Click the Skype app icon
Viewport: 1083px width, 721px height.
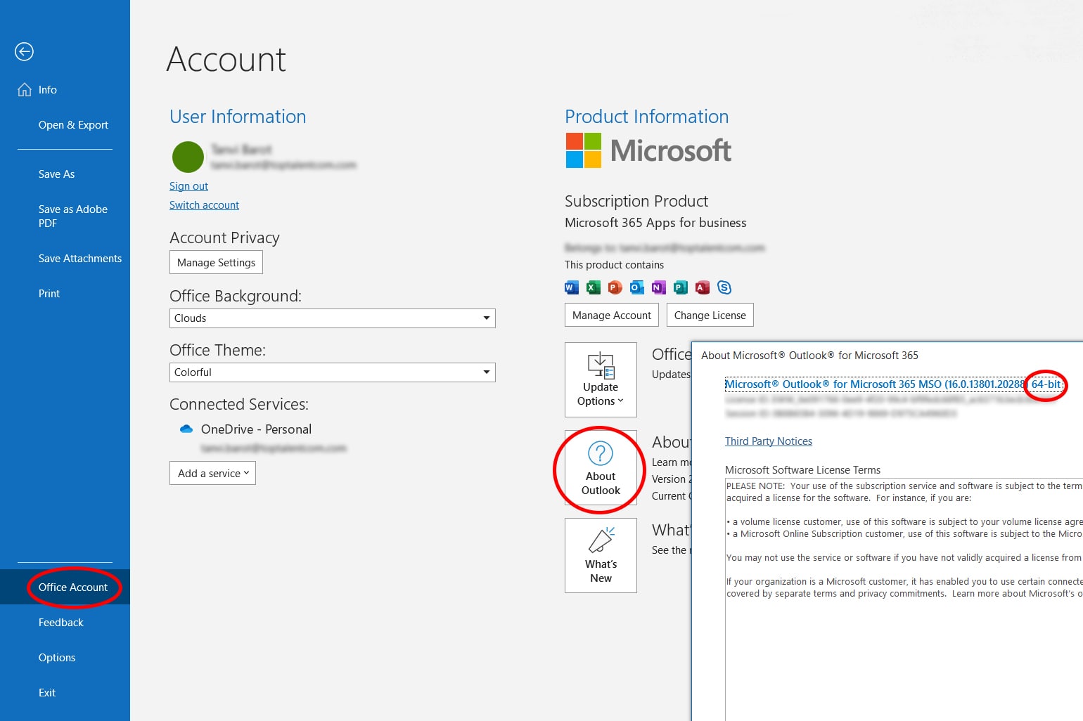(724, 287)
